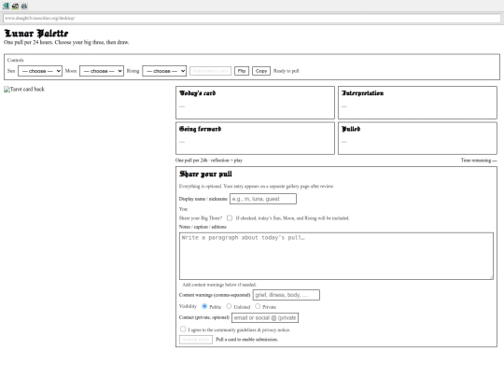Click the Copy button
504x378 pixels.
coord(261,71)
